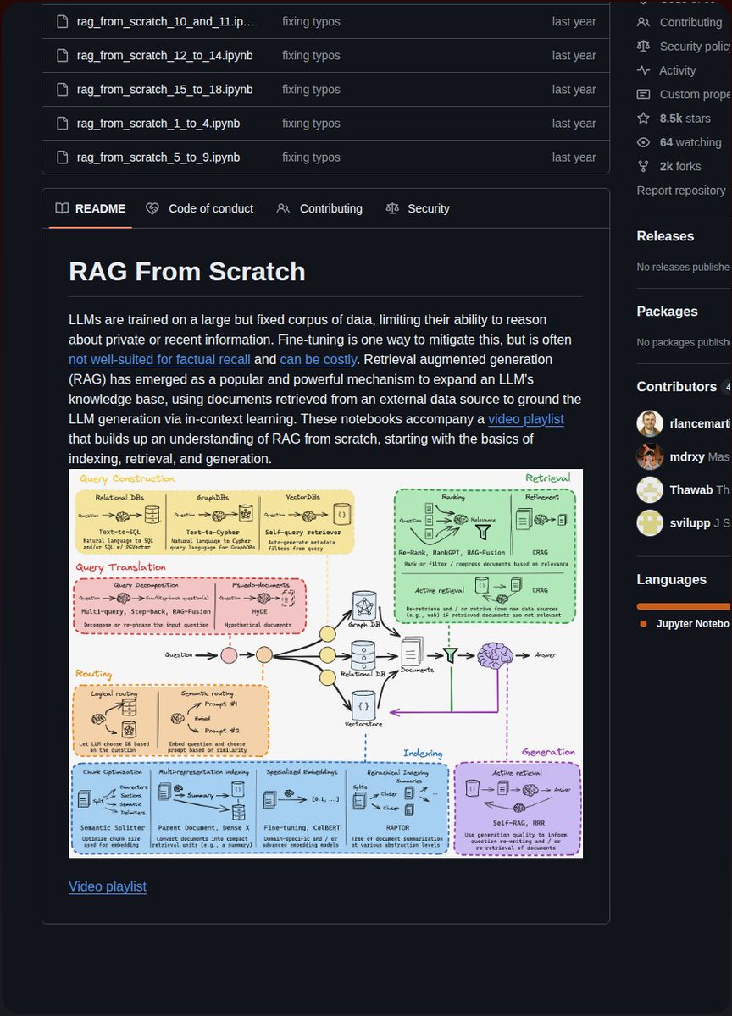The width and height of the screenshot is (732, 1016).
Task: Switch to the README tab
Action: coord(90,208)
